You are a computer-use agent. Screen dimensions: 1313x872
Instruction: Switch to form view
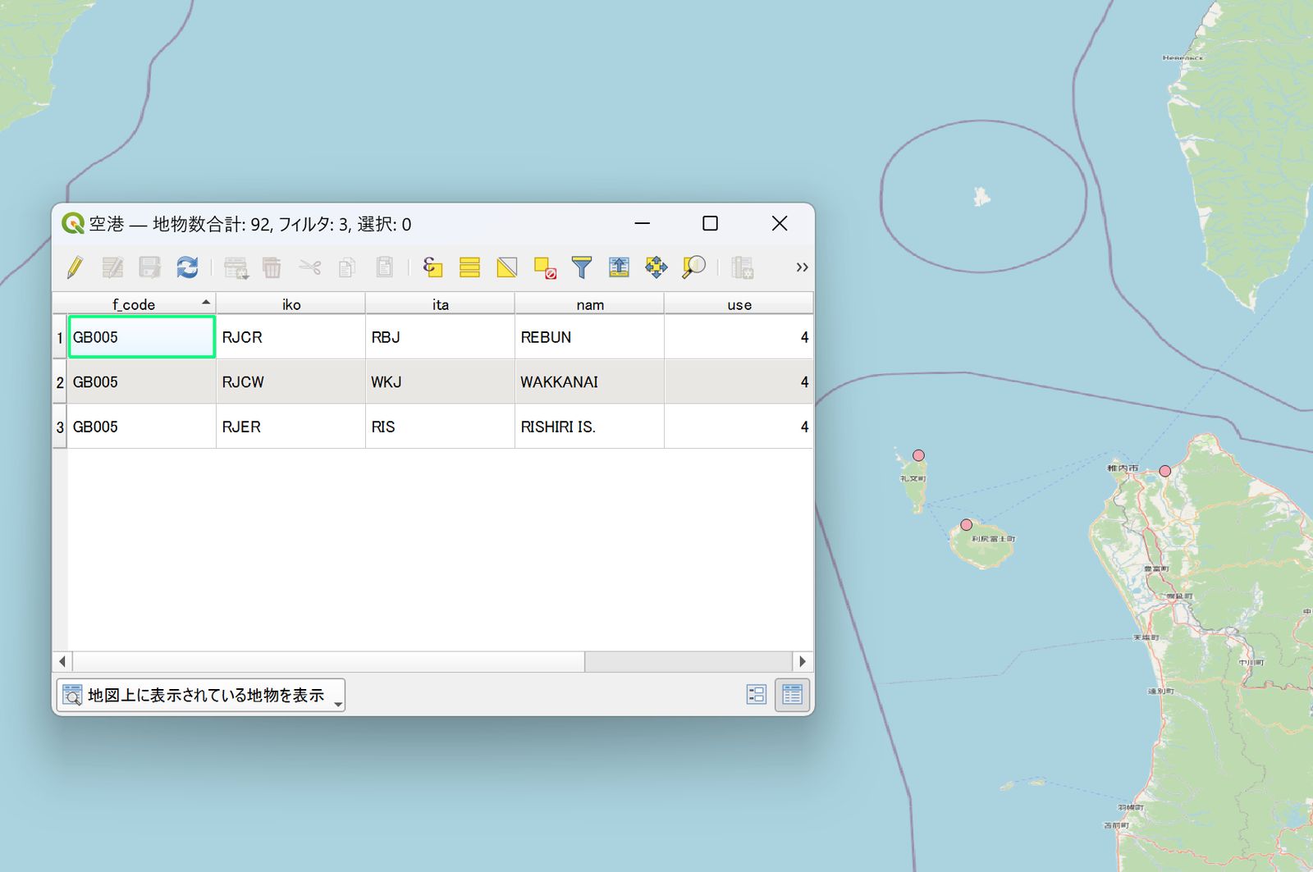click(x=757, y=695)
